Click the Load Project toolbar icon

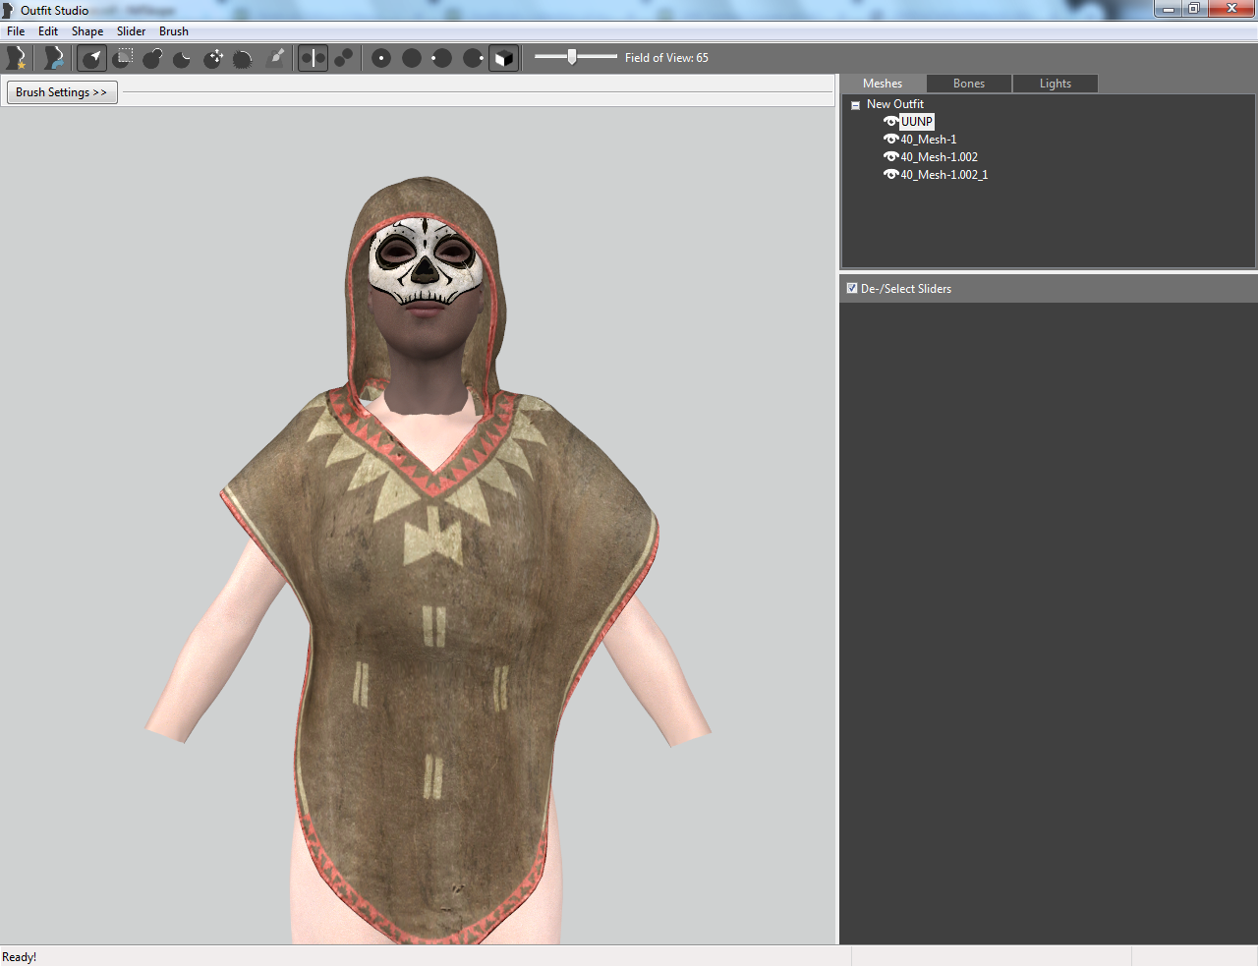[x=54, y=58]
